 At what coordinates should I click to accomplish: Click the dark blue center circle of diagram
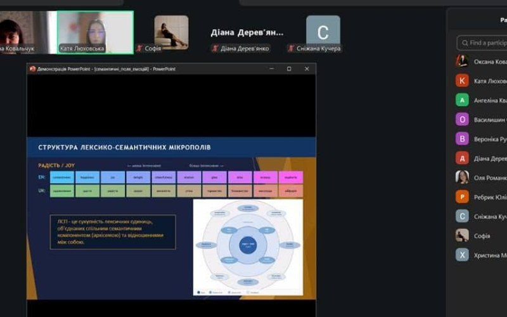point(248,245)
